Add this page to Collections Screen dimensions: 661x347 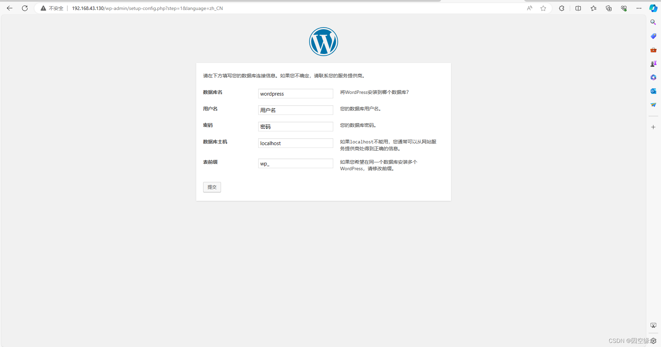pos(609,8)
